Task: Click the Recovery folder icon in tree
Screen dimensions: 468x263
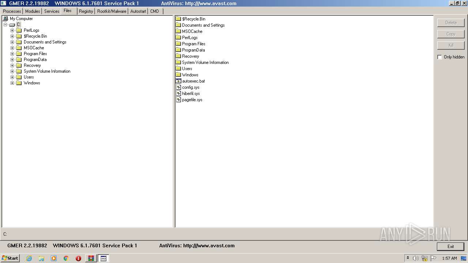Action: click(x=19, y=65)
